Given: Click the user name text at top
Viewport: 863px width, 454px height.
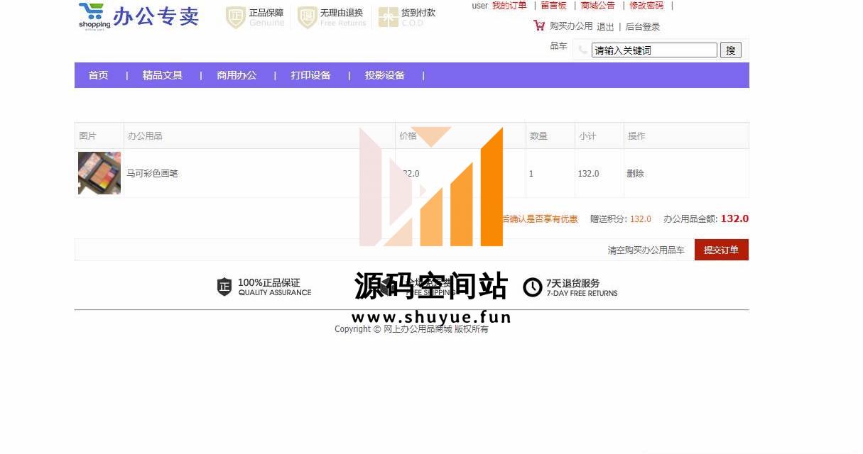Looking at the screenshot, I should click(479, 6).
